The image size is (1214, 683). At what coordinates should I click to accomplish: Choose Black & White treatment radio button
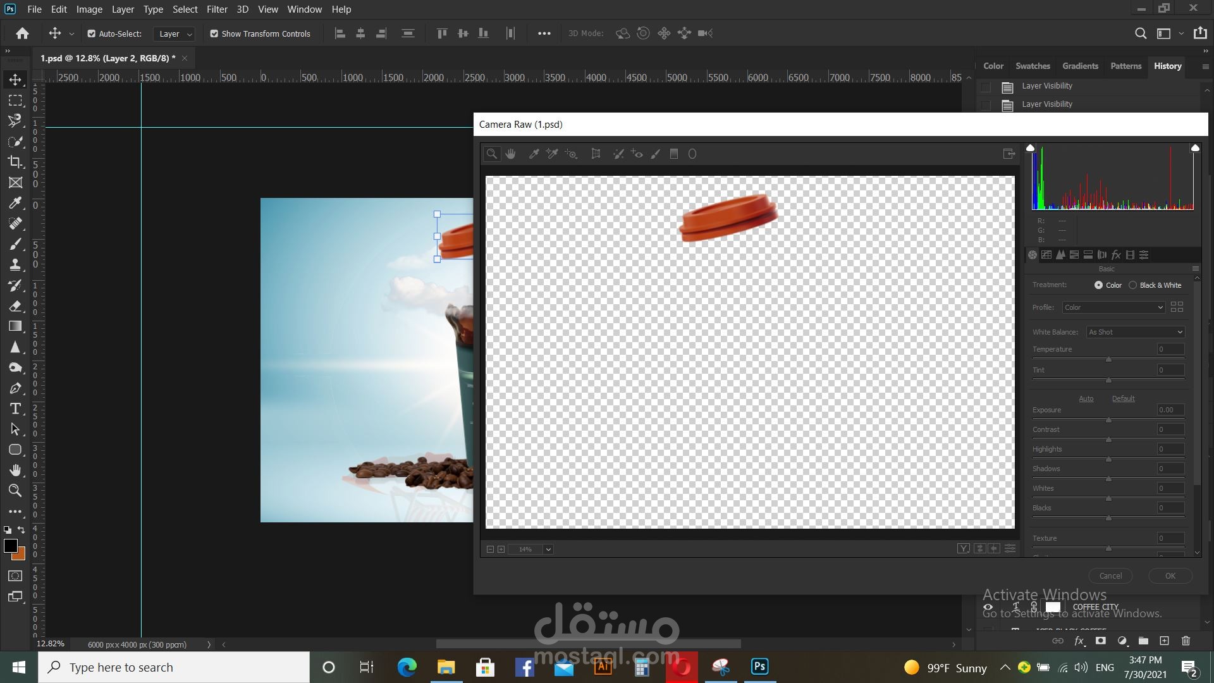[1133, 285]
